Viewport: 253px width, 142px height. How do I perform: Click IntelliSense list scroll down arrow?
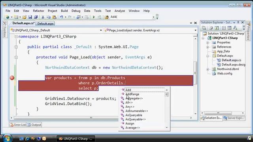click(167, 127)
